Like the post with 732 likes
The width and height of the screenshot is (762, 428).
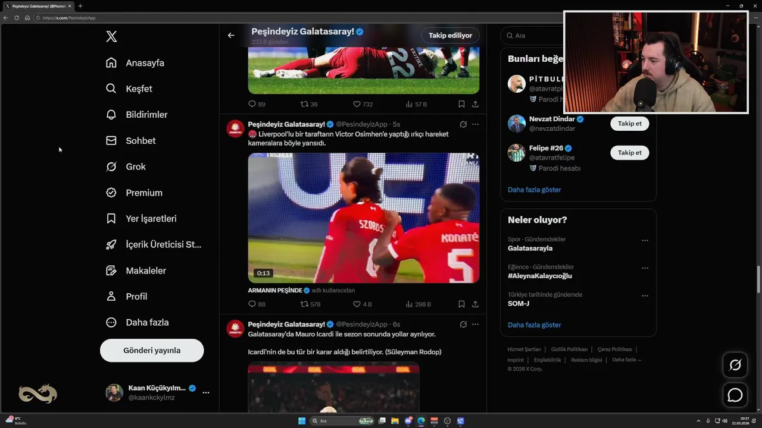363,104
